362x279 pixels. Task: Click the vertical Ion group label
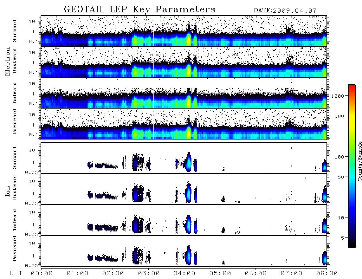coord(8,191)
